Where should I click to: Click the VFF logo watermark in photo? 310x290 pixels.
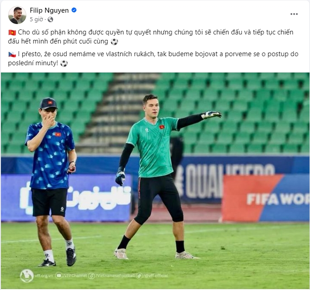[x=27, y=275]
